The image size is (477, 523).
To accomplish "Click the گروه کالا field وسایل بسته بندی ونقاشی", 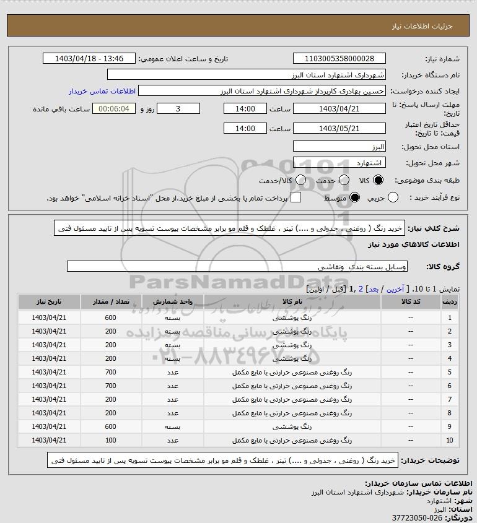I will 237,267.
